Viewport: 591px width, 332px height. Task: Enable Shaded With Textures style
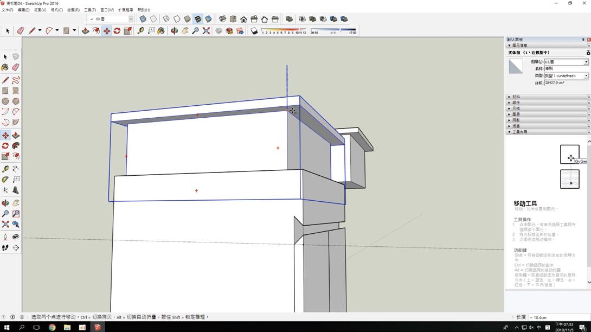point(198,19)
